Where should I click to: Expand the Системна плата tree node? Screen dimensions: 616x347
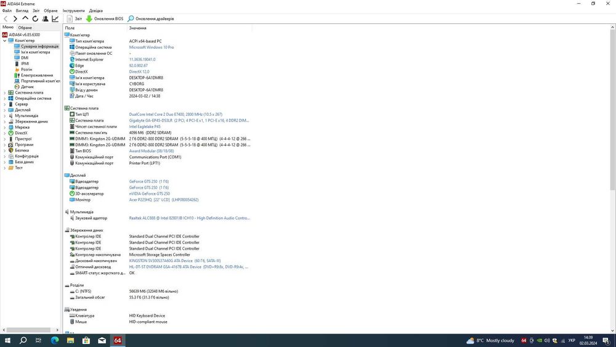pos(5,92)
